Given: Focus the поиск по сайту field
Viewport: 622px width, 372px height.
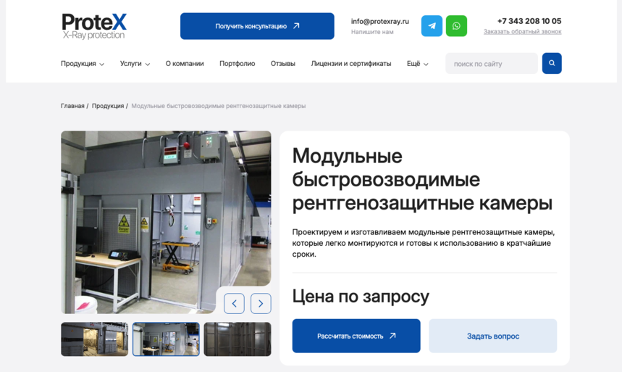Looking at the screenshot, I should pos(492,64).
